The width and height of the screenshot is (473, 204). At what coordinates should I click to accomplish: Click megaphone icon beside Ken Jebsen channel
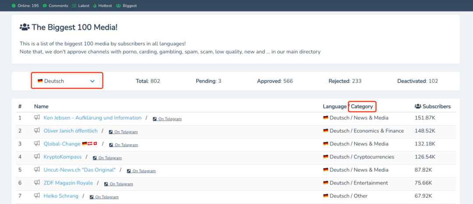37,118
